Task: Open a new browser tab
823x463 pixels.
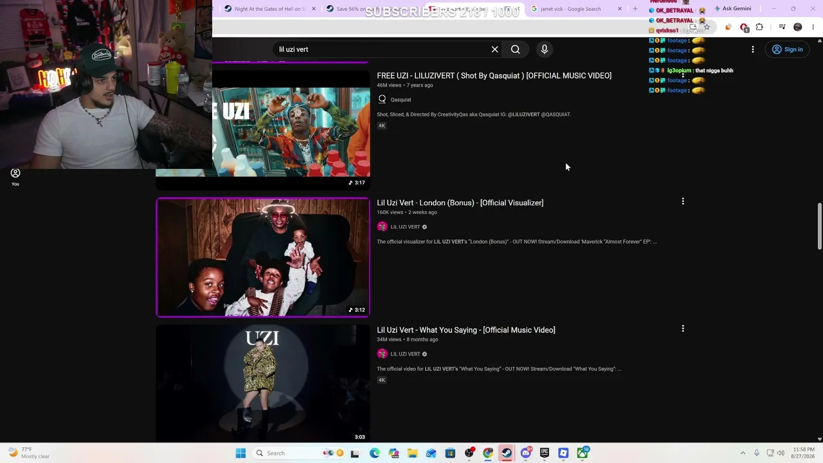Action: point(635,9)
